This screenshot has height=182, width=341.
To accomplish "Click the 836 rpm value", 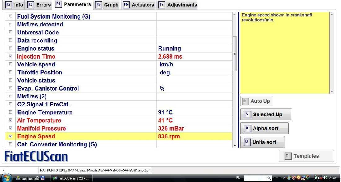I will 169,136.
